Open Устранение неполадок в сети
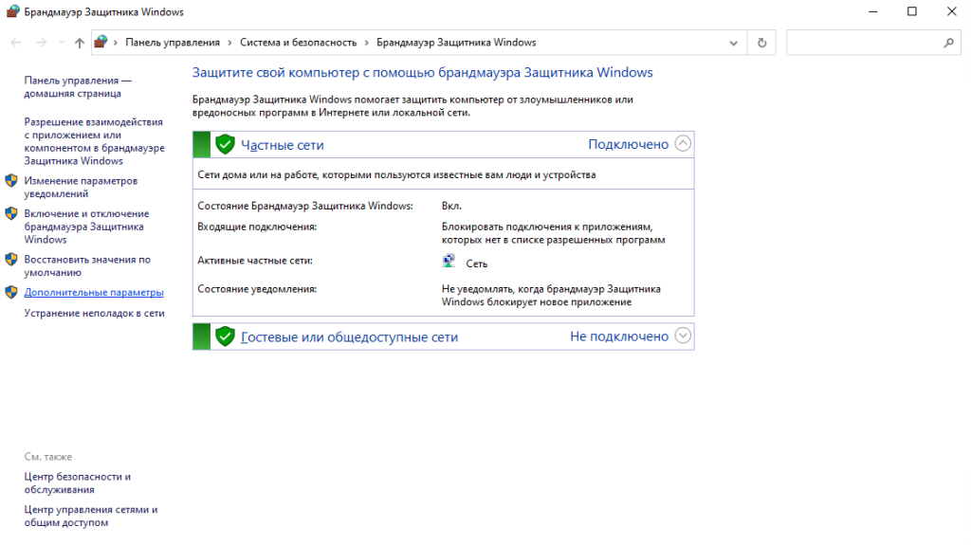This screenshot has height=545, width=971. (x=94, y=314)
